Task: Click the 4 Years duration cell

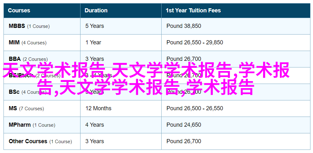Action: 121,125
